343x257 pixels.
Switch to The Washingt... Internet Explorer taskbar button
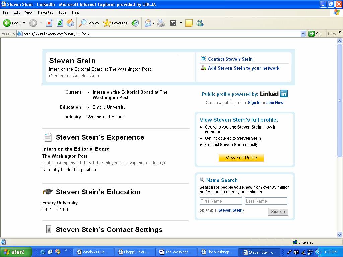pos(218,252)
